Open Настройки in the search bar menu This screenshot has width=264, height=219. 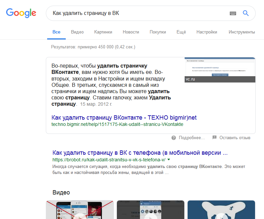pos(207,32)
